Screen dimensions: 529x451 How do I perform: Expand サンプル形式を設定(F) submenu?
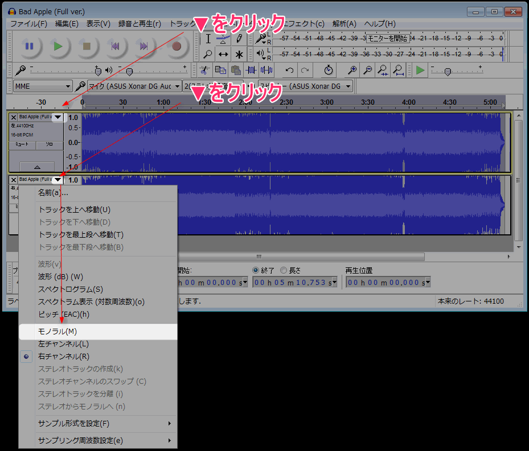click(x=98, y=424)
